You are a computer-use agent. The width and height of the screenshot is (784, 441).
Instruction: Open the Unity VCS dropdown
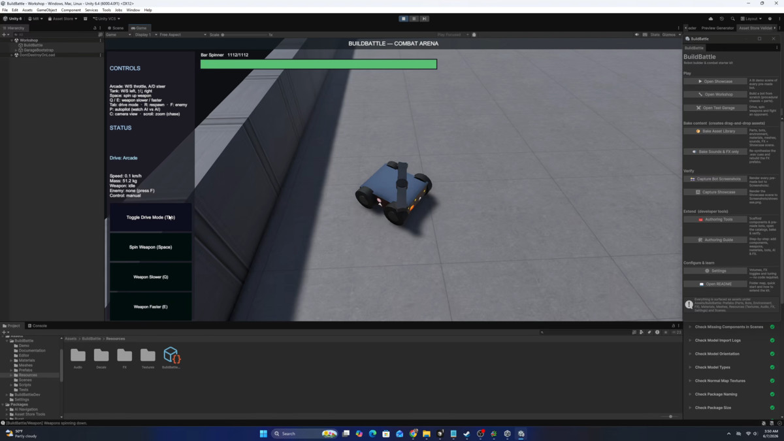(x=106, y=19)
